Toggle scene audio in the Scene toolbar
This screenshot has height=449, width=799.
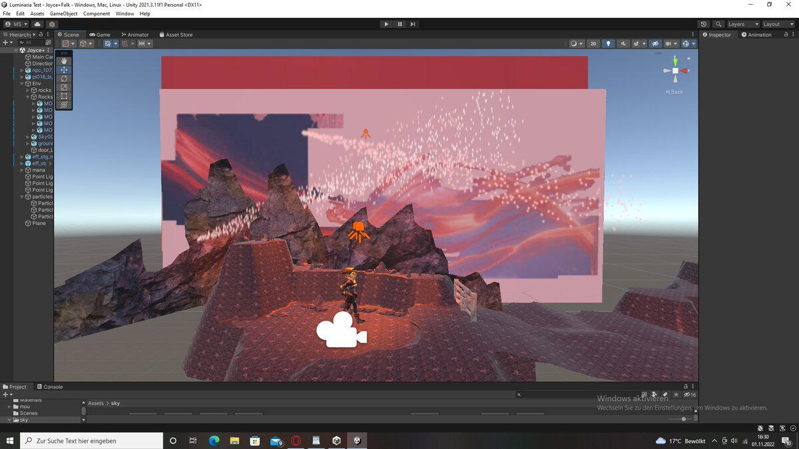[623, 44]
